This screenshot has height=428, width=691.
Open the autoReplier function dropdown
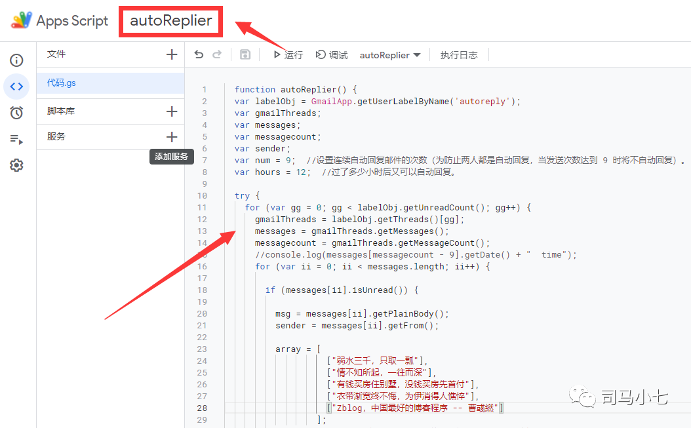[390, 55]
